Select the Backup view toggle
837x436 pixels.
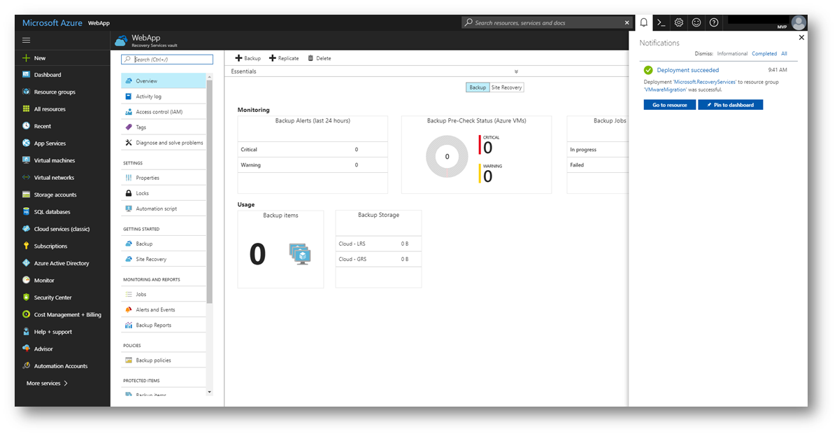(x=478, y=87)
